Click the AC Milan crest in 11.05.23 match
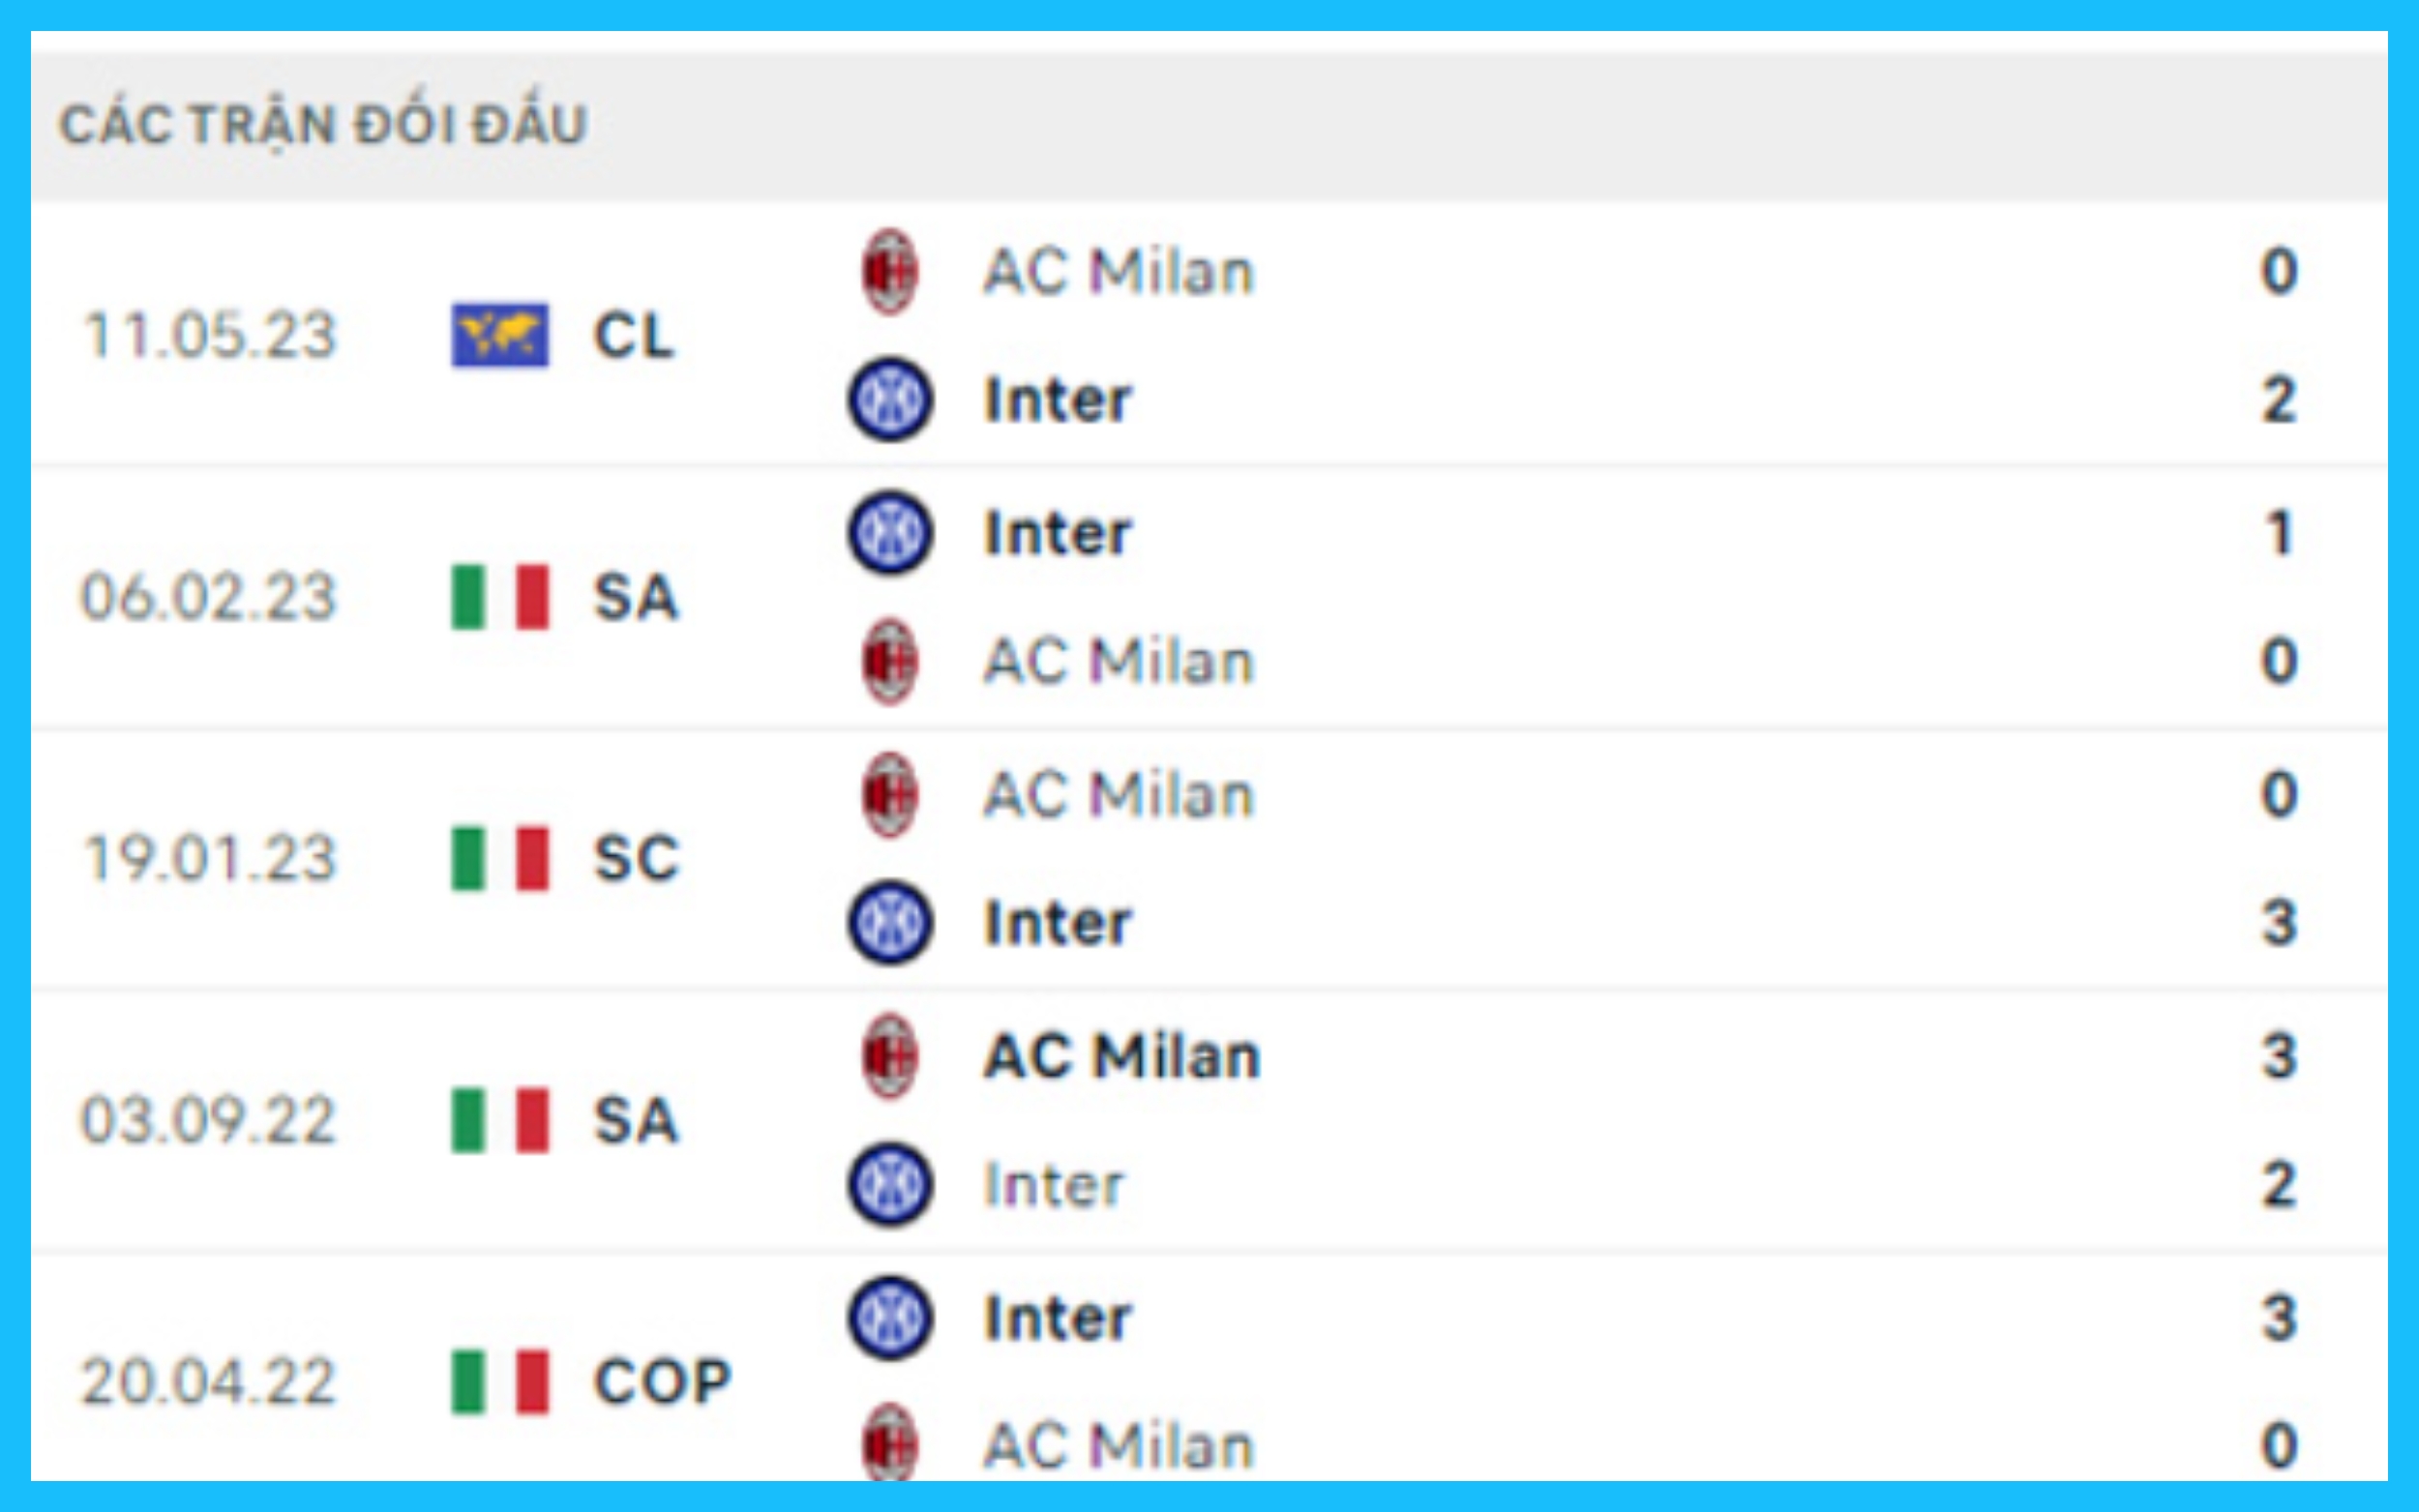This screenshot has height=1512, width=2419. point(889,272)
